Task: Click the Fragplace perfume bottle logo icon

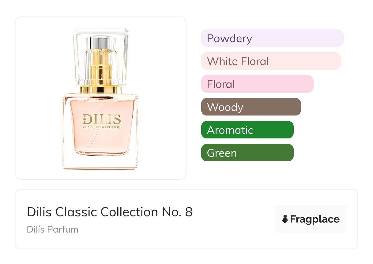Action: (x=285, y=219)
